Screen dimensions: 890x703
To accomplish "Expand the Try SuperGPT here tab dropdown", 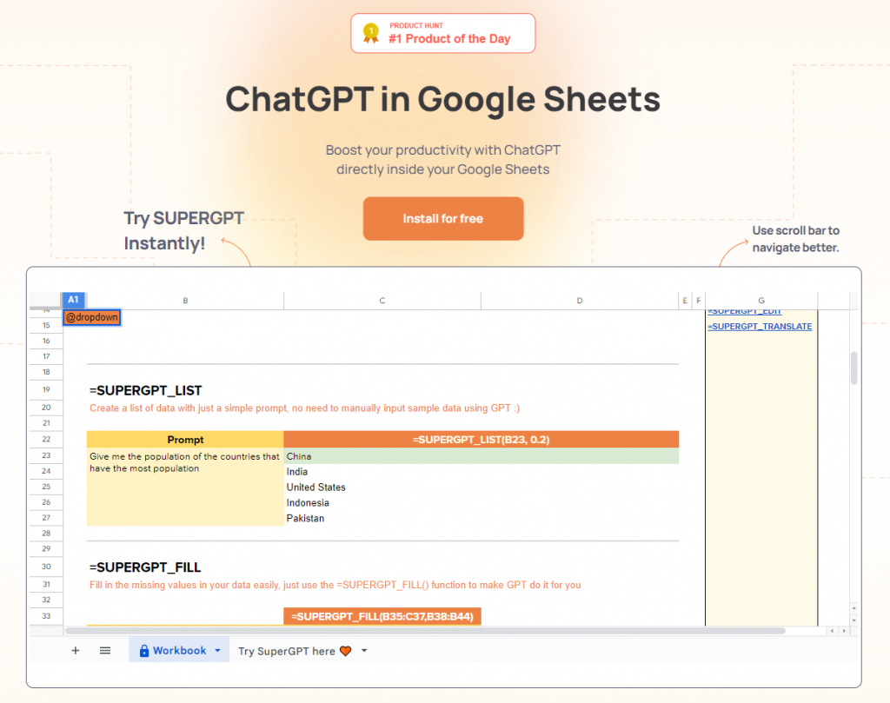I will (x=364, y=651).
